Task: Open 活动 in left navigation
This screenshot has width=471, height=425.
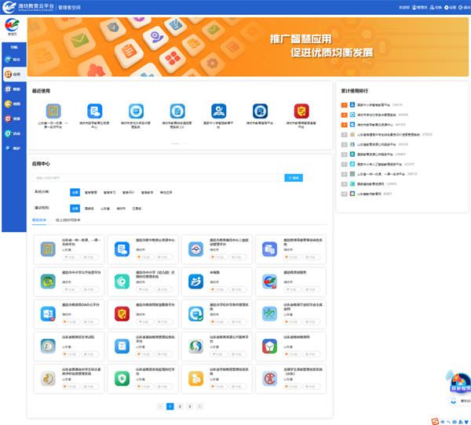Action: (14, 133)
